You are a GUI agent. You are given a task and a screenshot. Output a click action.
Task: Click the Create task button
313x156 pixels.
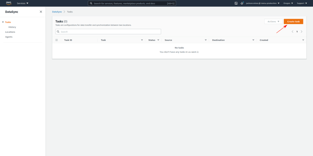pyautogui.click(x=293, y=22)
